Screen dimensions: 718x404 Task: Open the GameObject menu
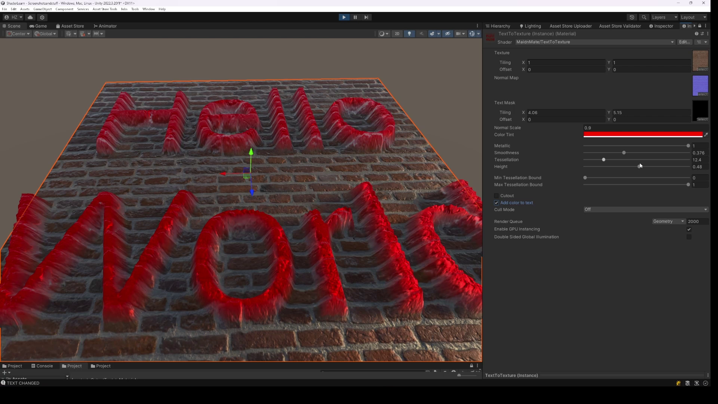pos(42,9)
